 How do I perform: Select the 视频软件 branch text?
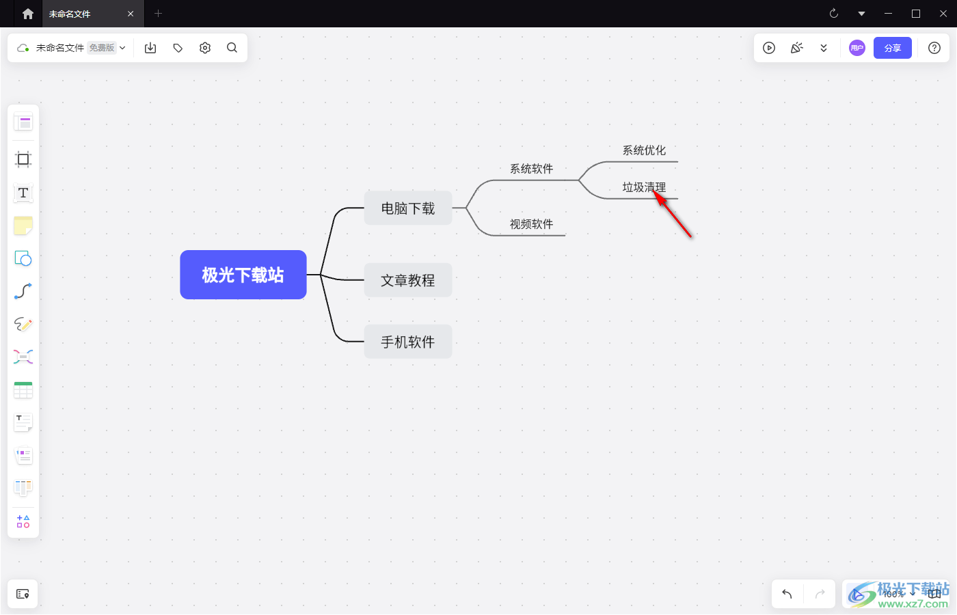pyautogui.click(x=532, y=224)
